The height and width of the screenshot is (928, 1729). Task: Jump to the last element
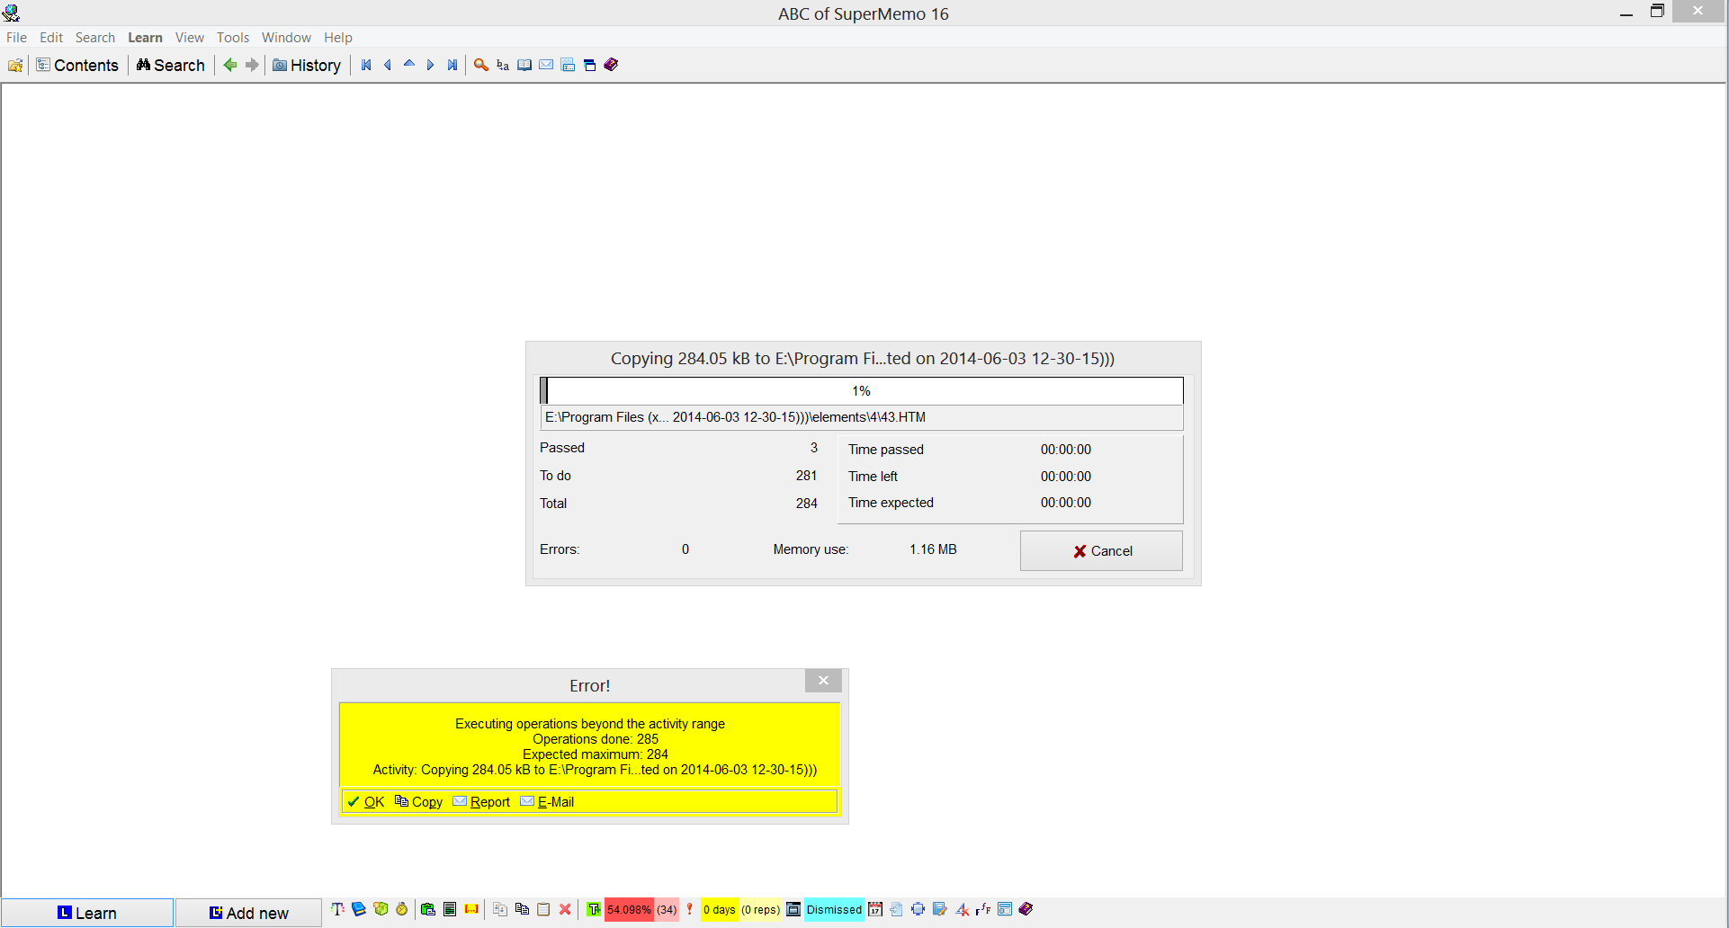[x=452, y=65]
